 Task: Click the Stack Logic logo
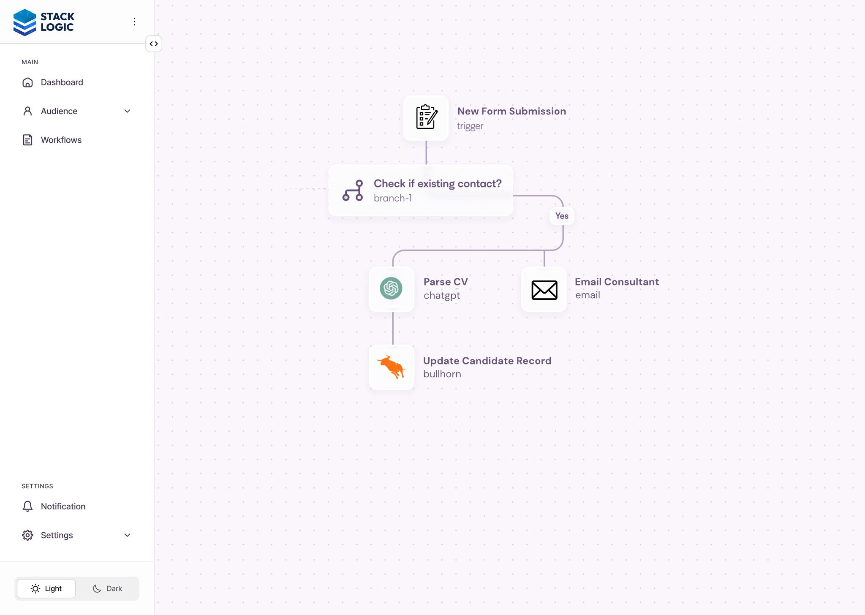click(44, 22)
